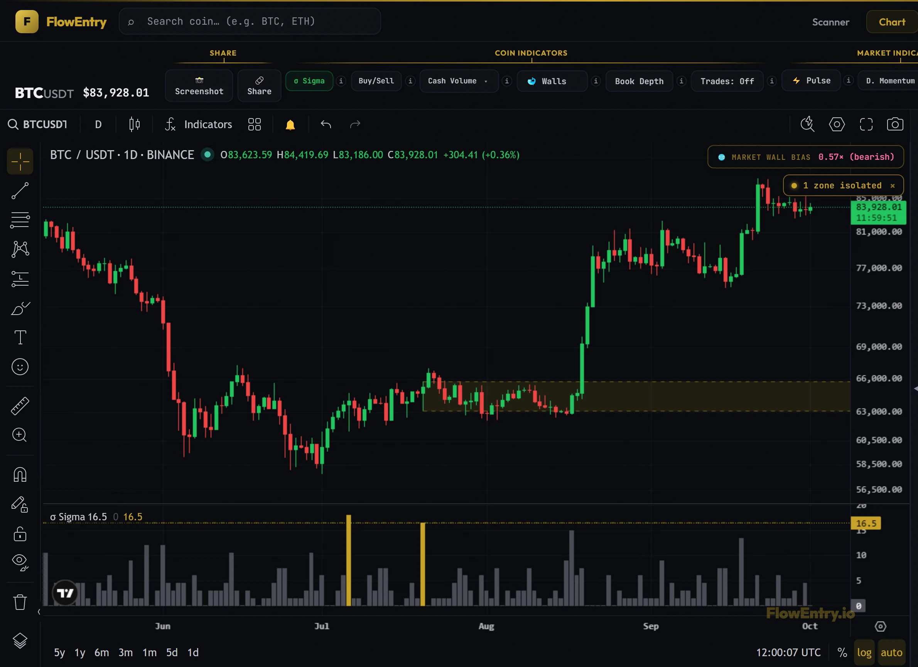Select the trend line drawing tool
Screen dimensions: 918x667
point(20,191)
